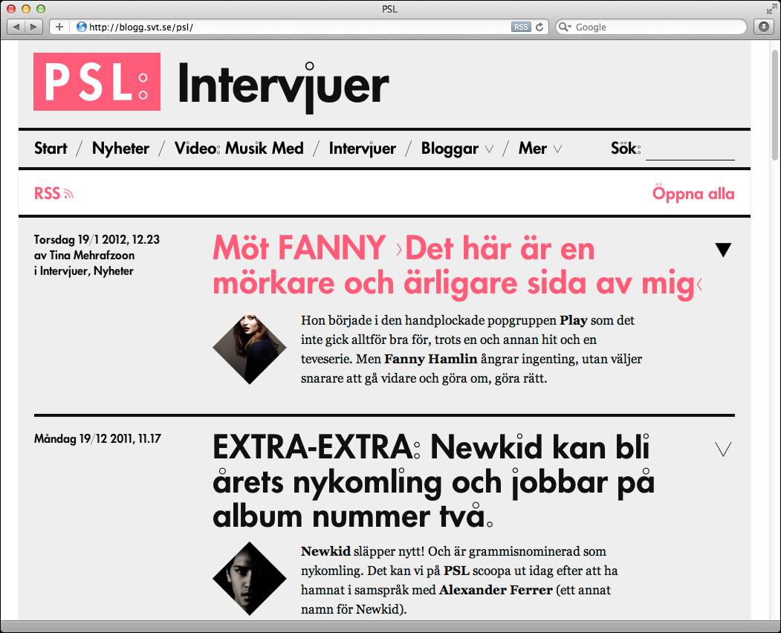Expand the Mer dropdown menu

(x=539, y=149)
